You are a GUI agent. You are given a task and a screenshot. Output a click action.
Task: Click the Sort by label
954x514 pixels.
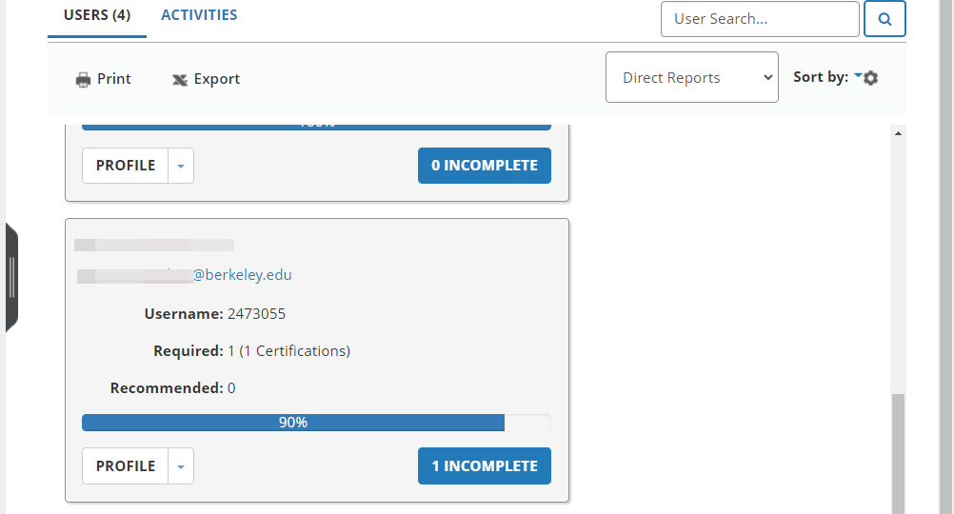[821, 77]
